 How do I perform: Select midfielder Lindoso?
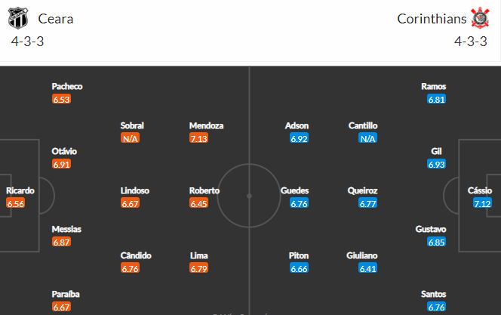[135, 190]
